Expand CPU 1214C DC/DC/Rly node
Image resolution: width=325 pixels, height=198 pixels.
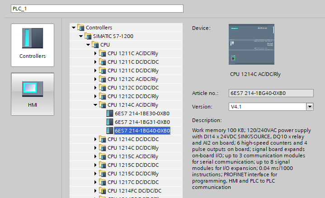tap(95, 148)
